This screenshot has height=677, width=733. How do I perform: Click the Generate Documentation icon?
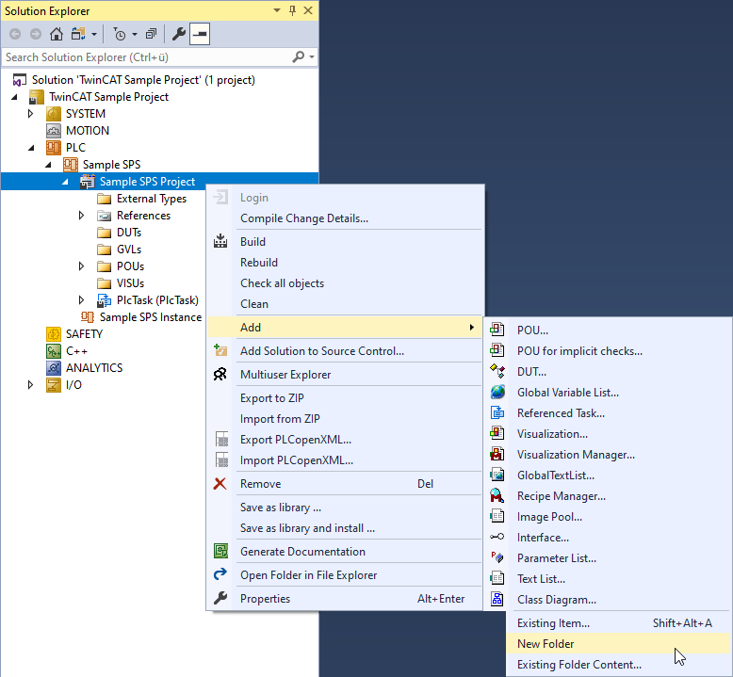(x=220, y=552)
